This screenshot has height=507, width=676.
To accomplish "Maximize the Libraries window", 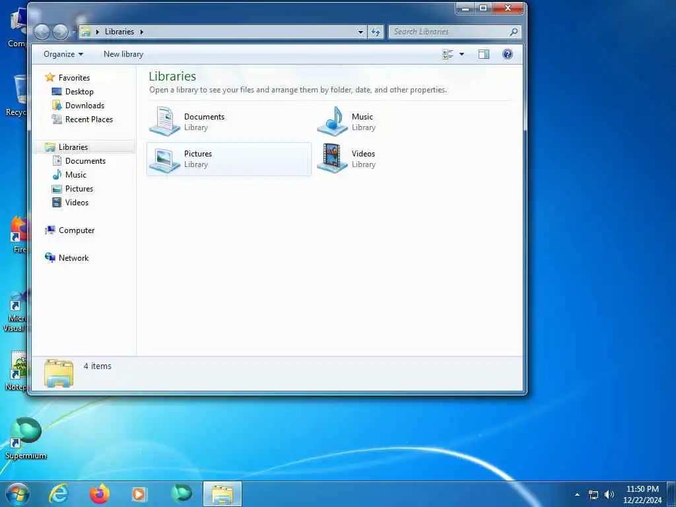I will click(483, 8).
